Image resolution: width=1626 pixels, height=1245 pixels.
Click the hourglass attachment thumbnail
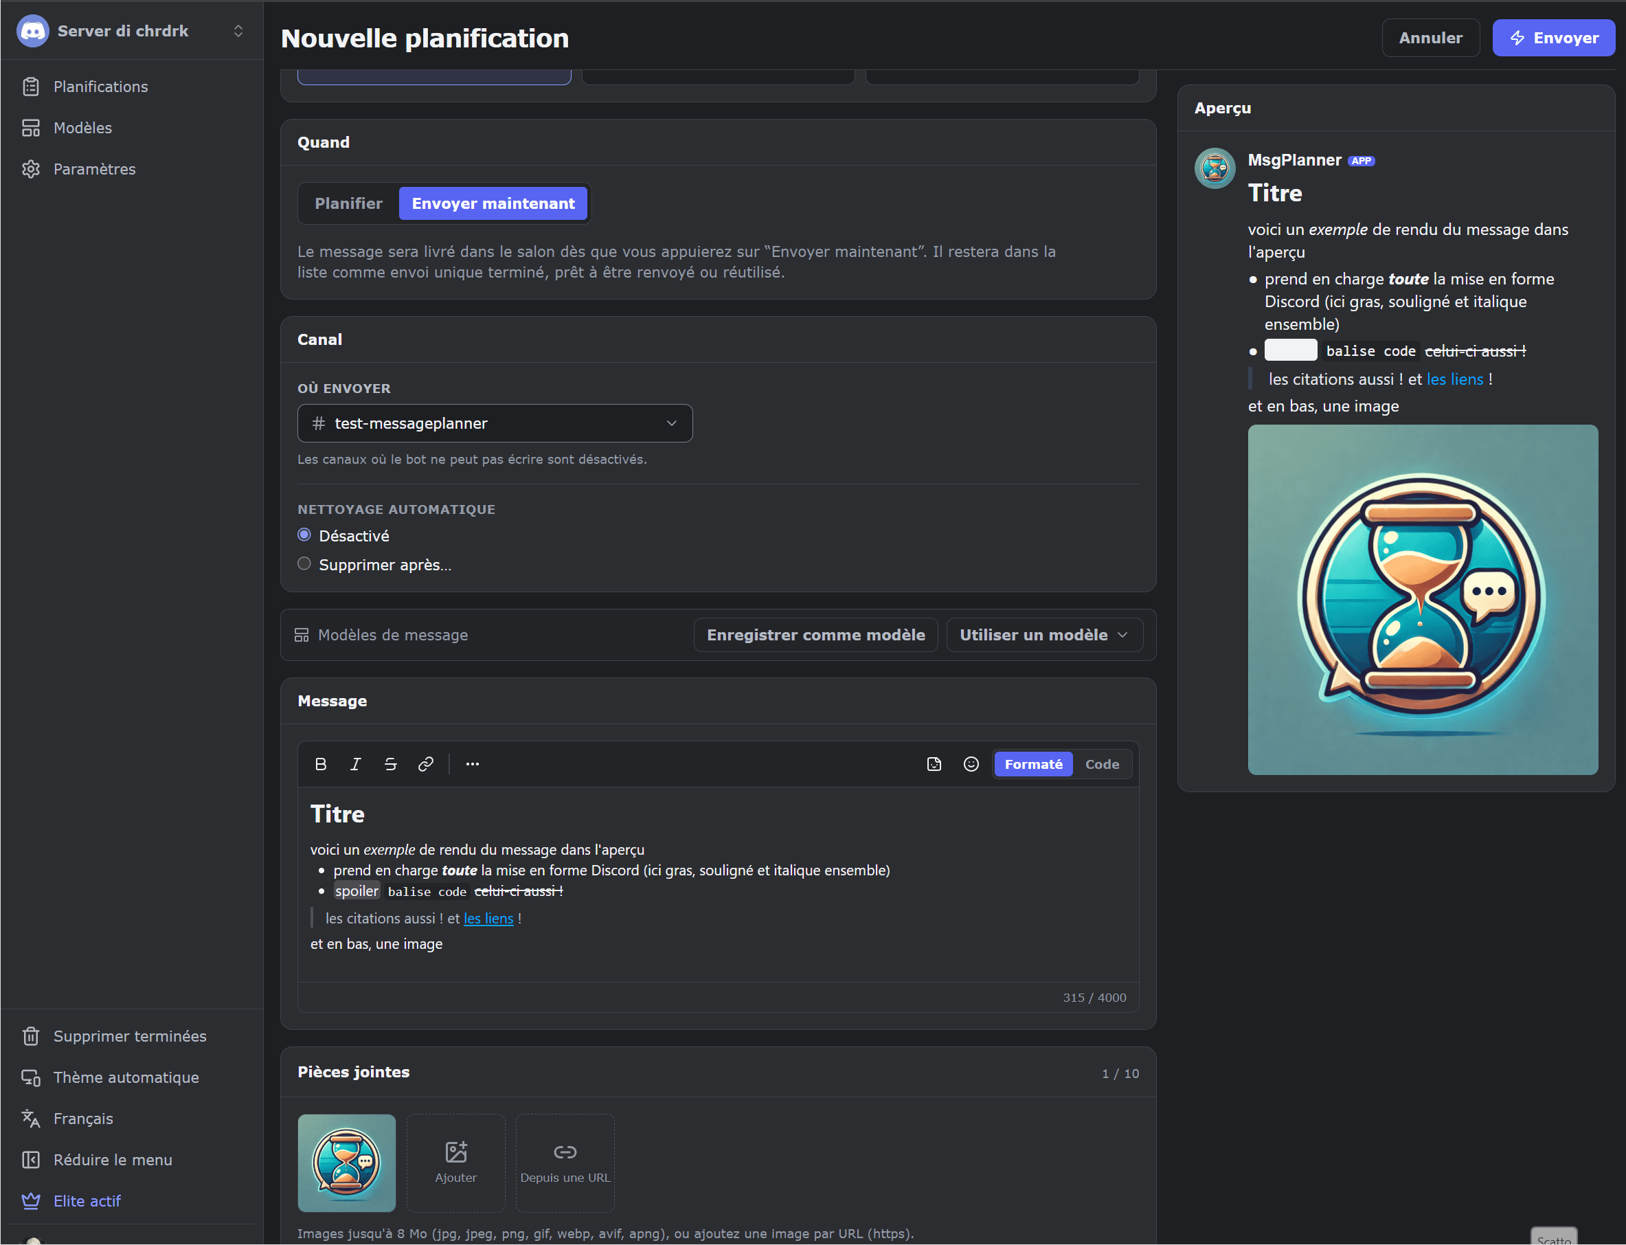pos(347,1163)
